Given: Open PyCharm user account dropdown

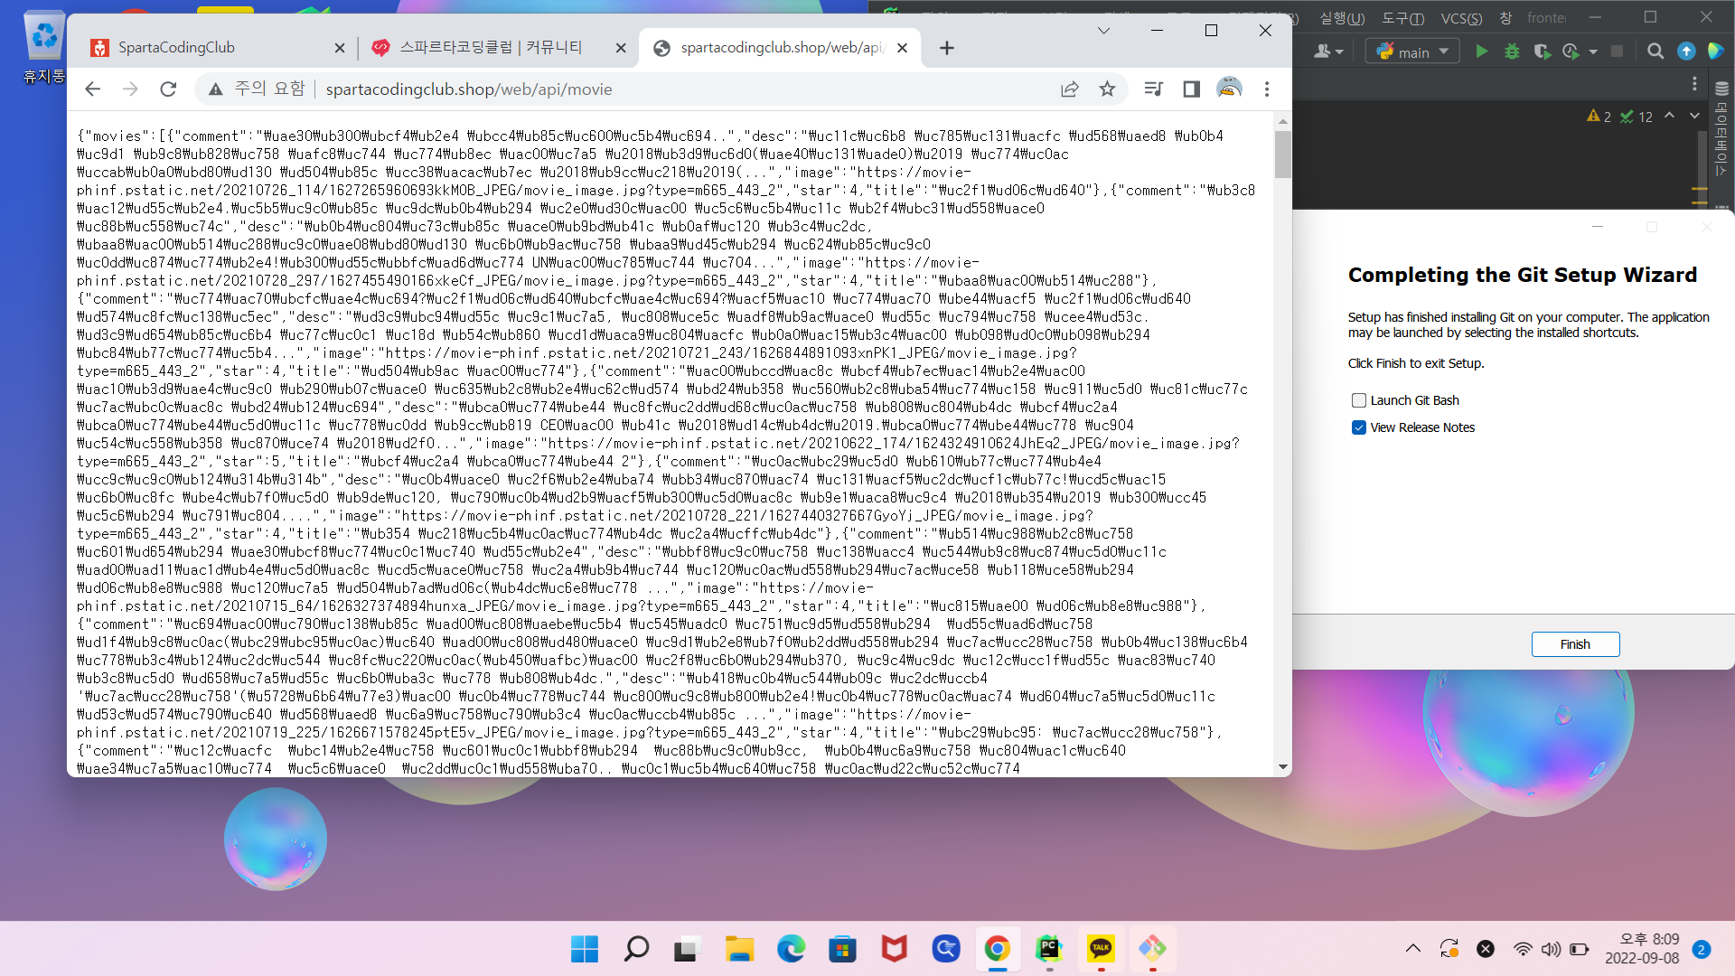Looking at the screenshot, I should click(x=1328, y=52).
